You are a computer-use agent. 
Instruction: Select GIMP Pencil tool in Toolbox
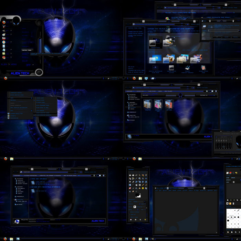point(143,185)
